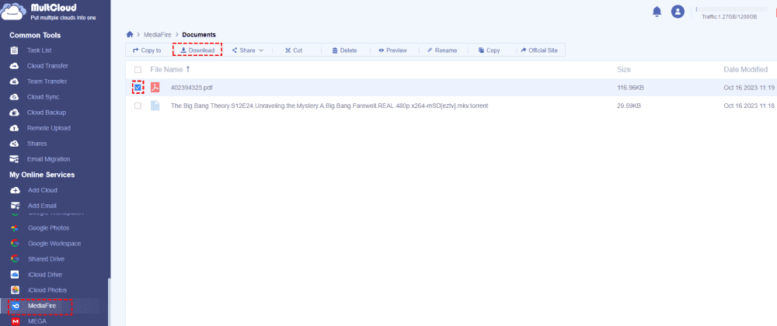Open the user account avatar

click(x=678, y=12)
